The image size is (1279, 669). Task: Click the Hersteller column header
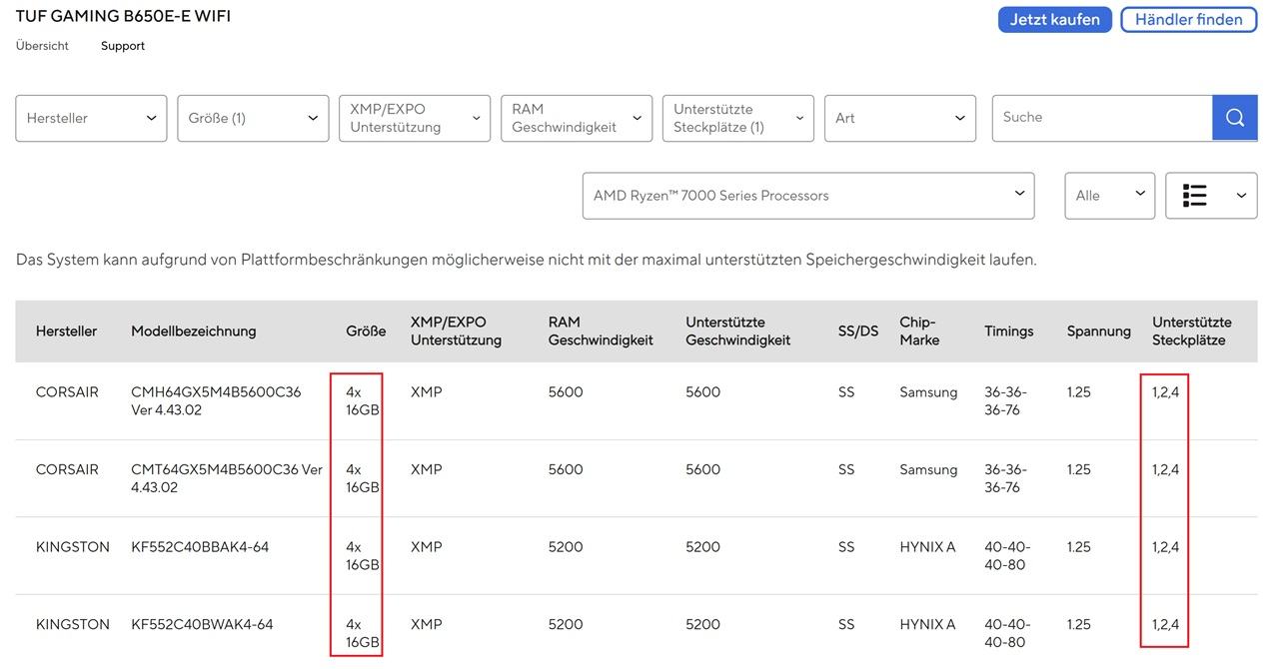coord(66,332)
